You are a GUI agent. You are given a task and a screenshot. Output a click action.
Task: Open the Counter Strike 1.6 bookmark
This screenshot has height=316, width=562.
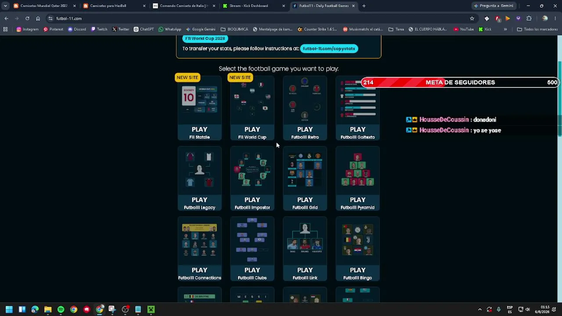[x=317, y=29]
